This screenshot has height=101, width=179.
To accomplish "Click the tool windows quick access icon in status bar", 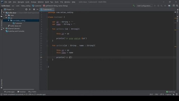I will tap(1, 95).
